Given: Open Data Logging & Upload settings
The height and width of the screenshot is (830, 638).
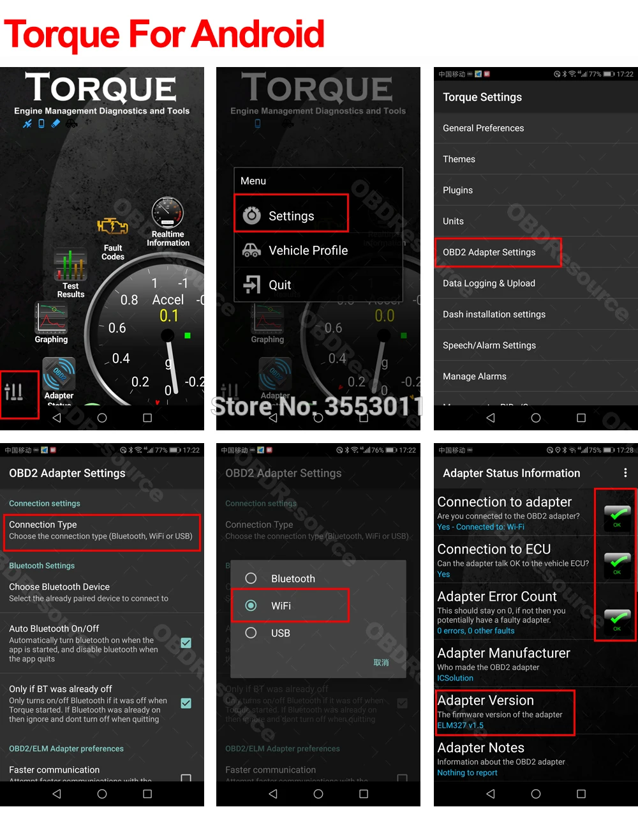Looking at the screenshot, I should 536,283.
